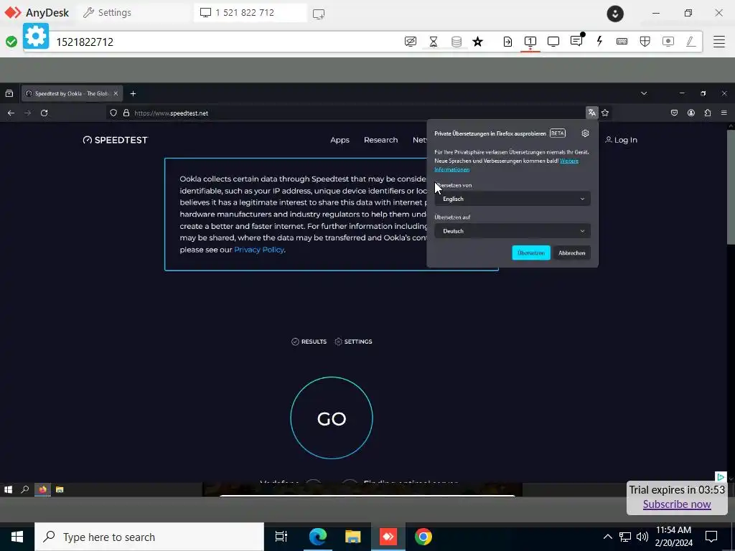Click the AnyDesk remote address field
The width and height of the screenshot is (735, 551).
point(225,42)
